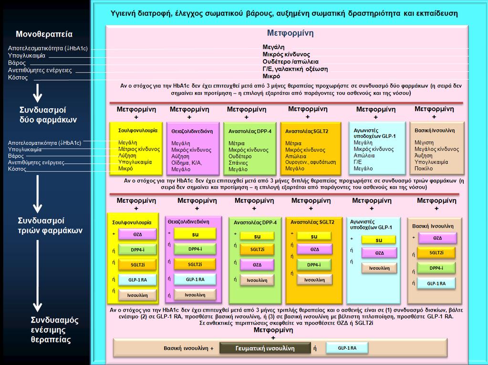Click ΘΖΔ in the triple-therapy Βασική Ινσουλίνη column

click(x=437, y=238)
